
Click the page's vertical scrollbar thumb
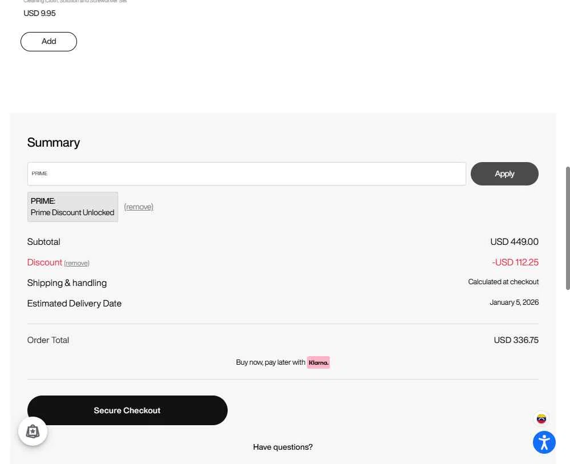[567, 228]
